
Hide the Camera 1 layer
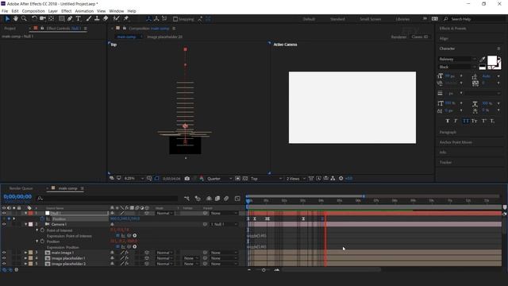(x=4, y=224)
